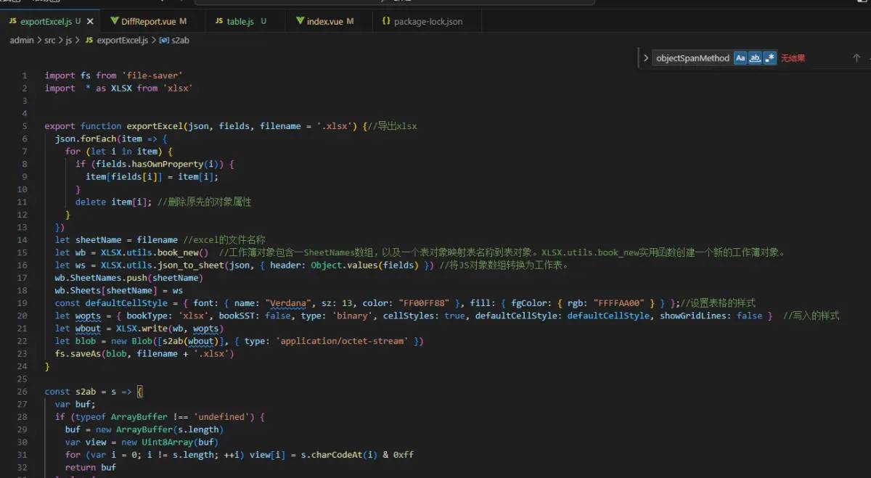Switch to the index.vue tab
The image size is (871, 478).
click(x=323, y=21)
